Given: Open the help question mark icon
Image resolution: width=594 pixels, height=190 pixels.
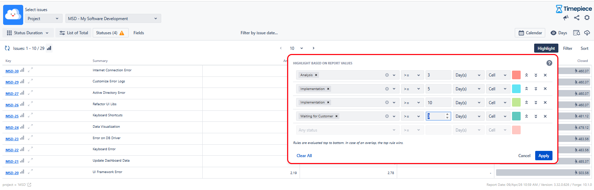Looking at the screenshot, I should 549,63.
